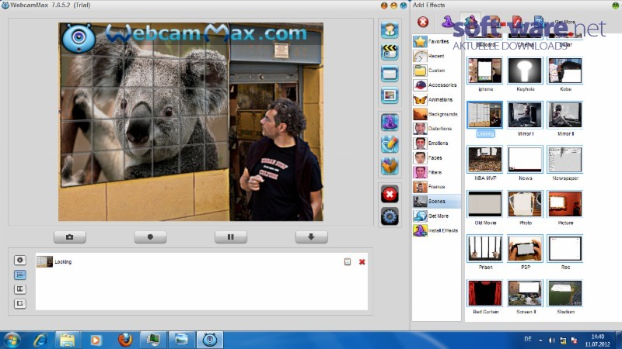Click Install Effects
This screenshot has height=349, width=622.
pyautogui.click(x=436, y=230)
